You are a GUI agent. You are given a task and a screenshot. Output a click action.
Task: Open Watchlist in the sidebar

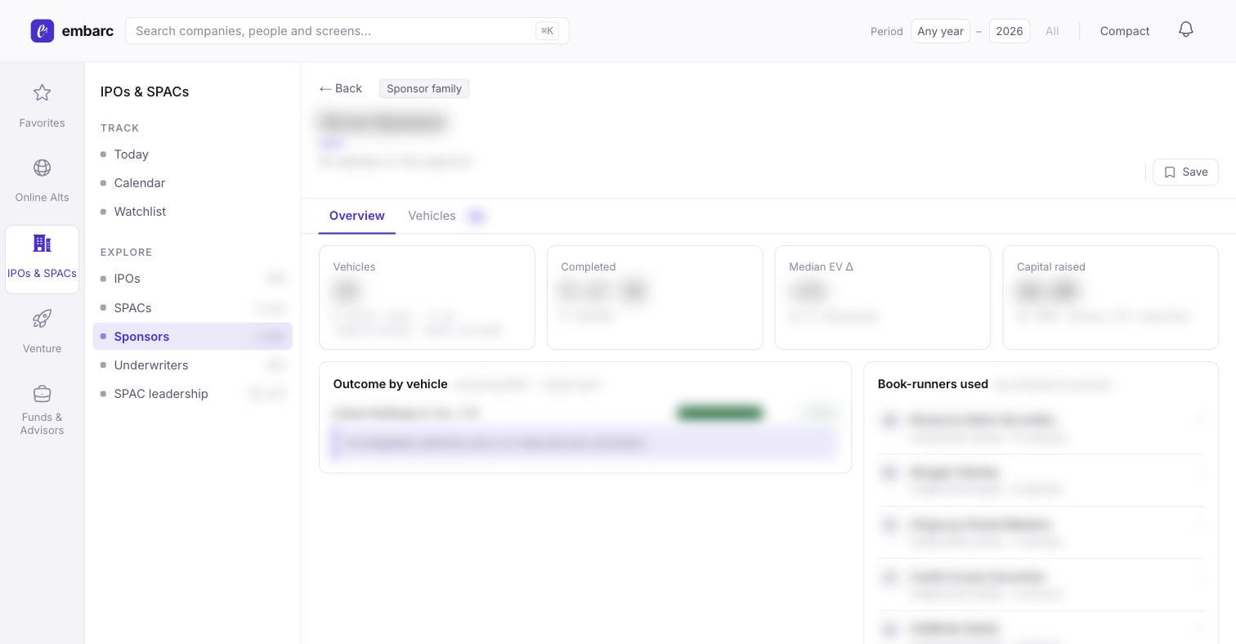point(193,212)
